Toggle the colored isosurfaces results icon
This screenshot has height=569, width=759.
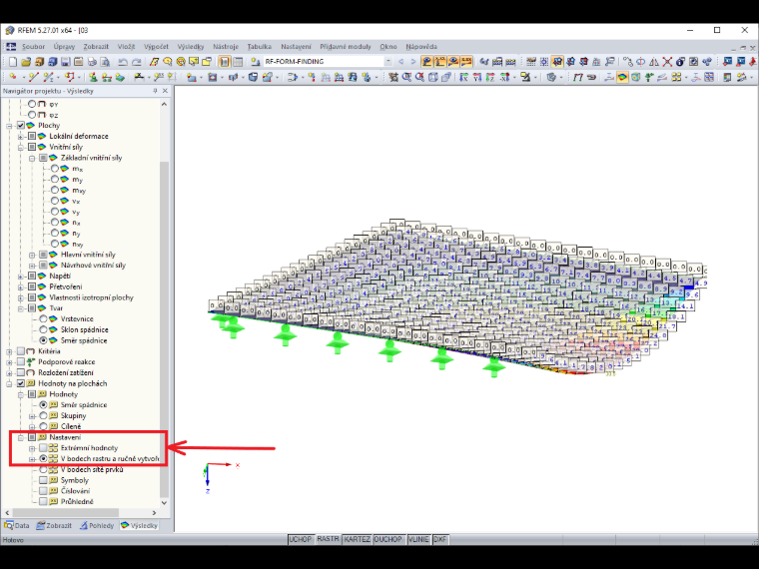[622, 77]
